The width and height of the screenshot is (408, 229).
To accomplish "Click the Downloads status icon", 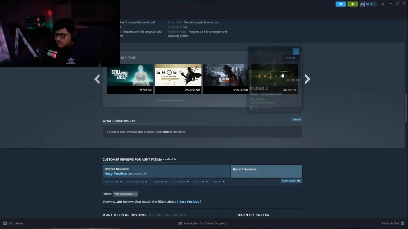I will [x=180, y=223].
